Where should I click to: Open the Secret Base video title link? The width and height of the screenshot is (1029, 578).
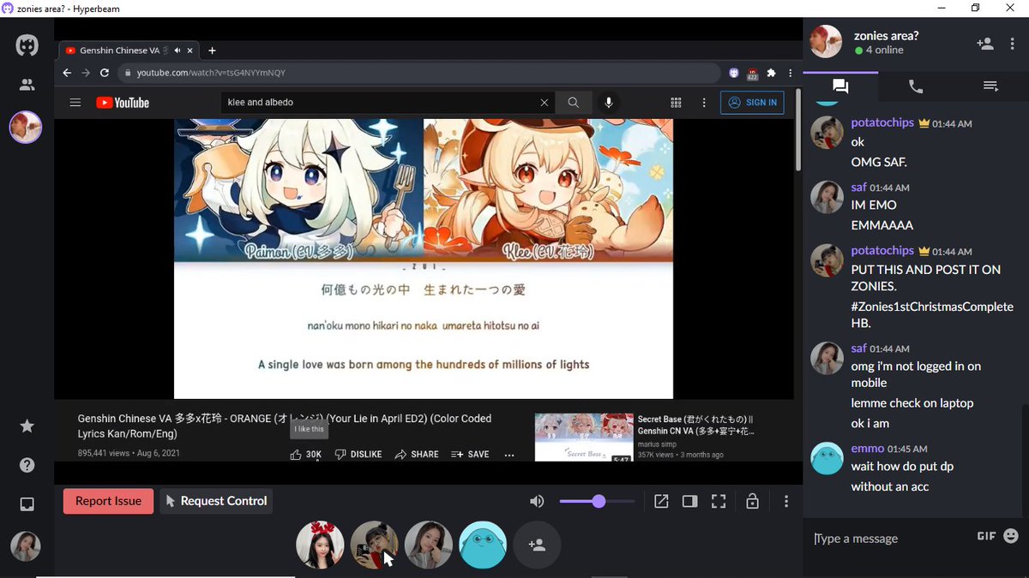click(x=696, y=426)
